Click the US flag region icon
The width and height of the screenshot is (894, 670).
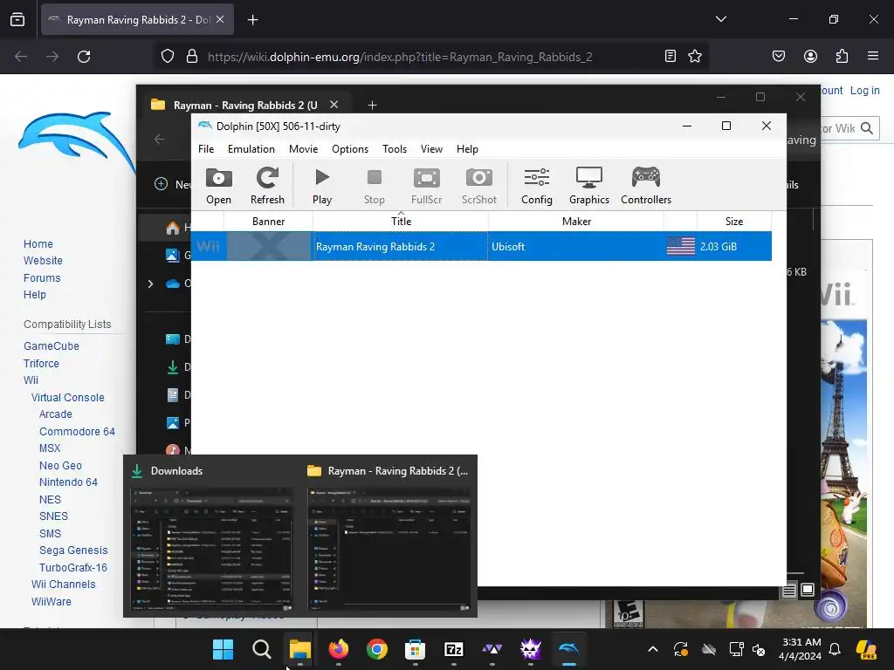[x=681, y=246]
